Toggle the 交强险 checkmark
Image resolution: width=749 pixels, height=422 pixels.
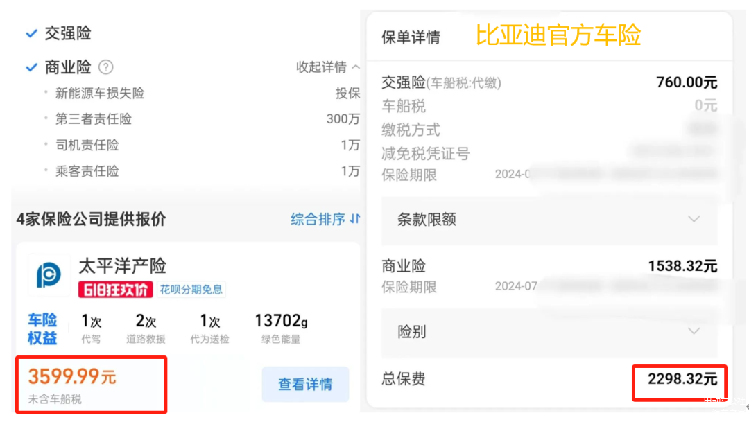point(31,33)
